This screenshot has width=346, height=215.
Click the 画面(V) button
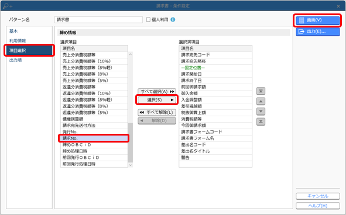coord(318,20)
